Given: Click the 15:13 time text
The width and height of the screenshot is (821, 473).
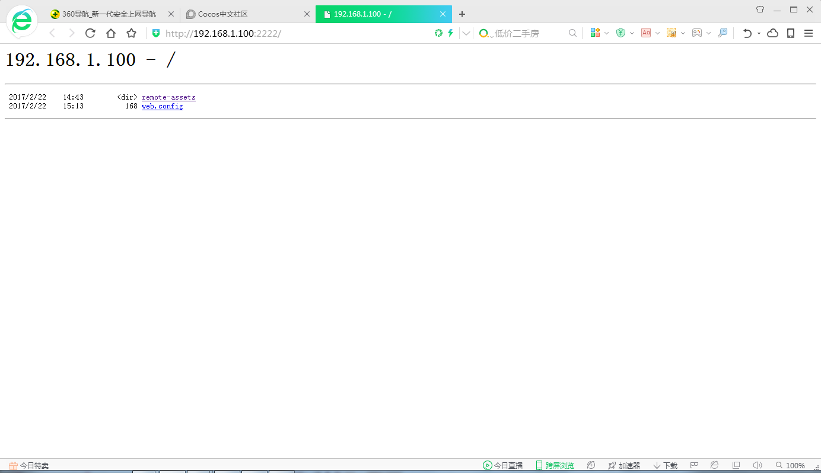Looking at the screenshot, I should pyautogui.click(x=74, y=106).
